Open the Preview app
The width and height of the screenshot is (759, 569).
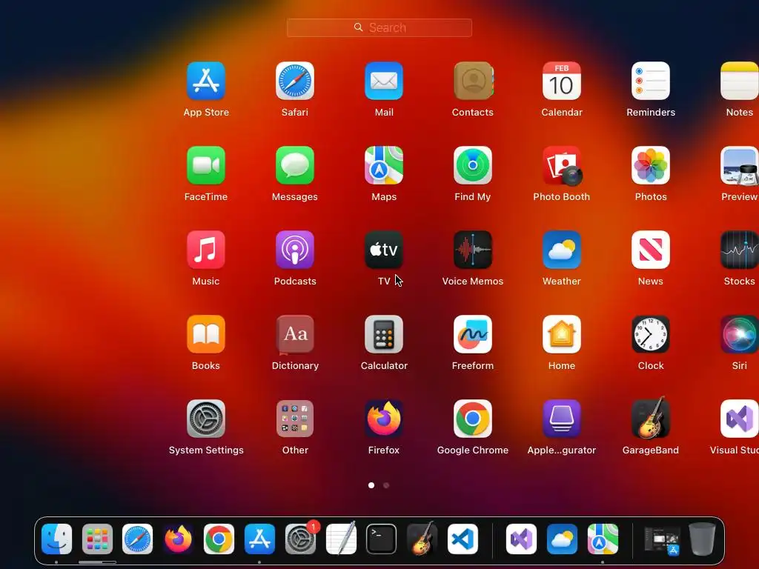[x=739, y=165]
